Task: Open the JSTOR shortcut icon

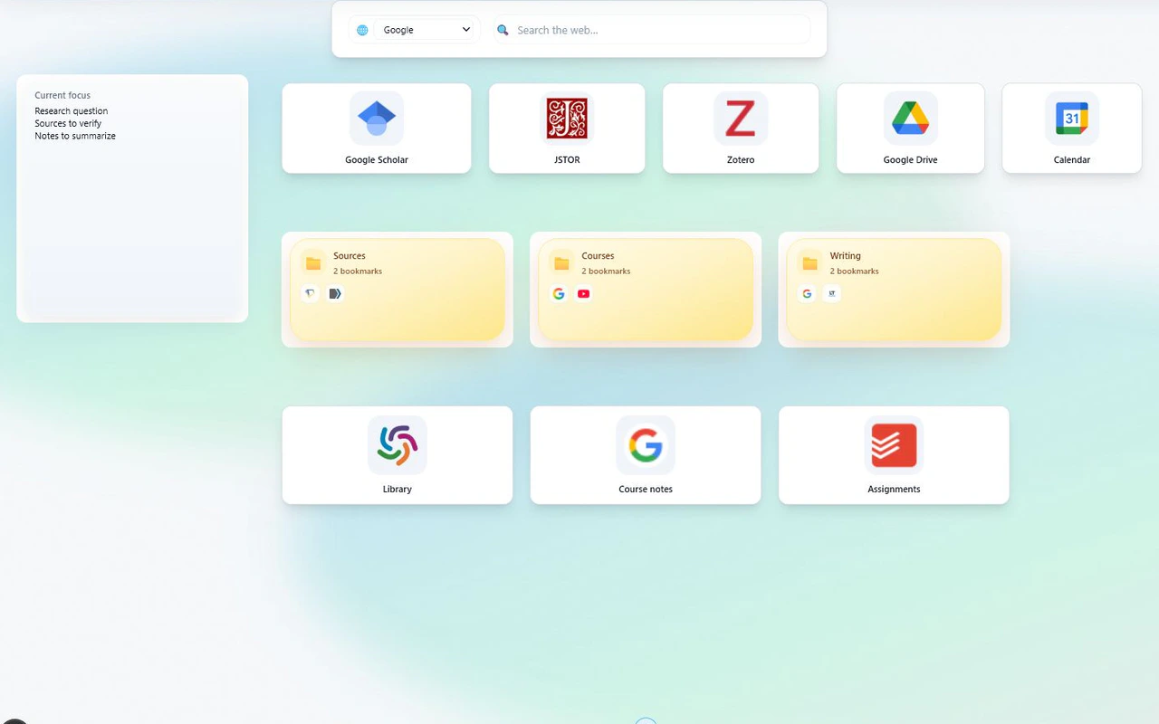Action: point(567,119)
